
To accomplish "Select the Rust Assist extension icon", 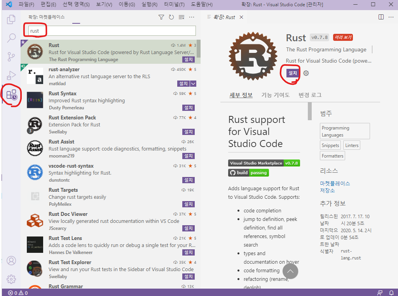I will point(35,148).
